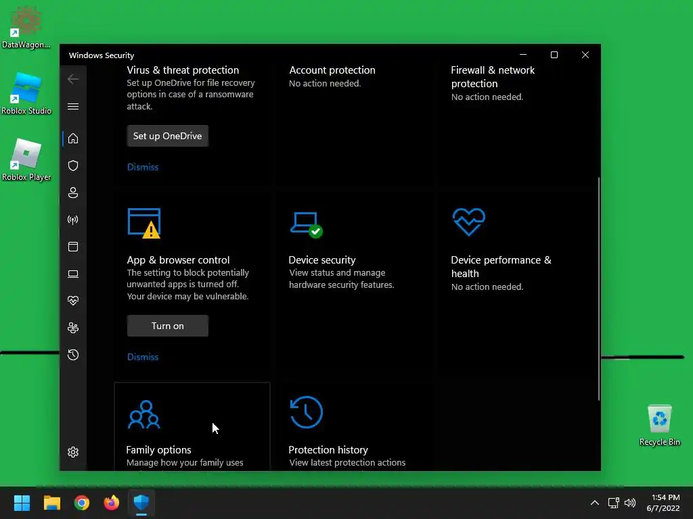Viewport: 693px width, 519px height.
Task: Select Roblox Player desktop shortcut
Action: pos(26,159)
